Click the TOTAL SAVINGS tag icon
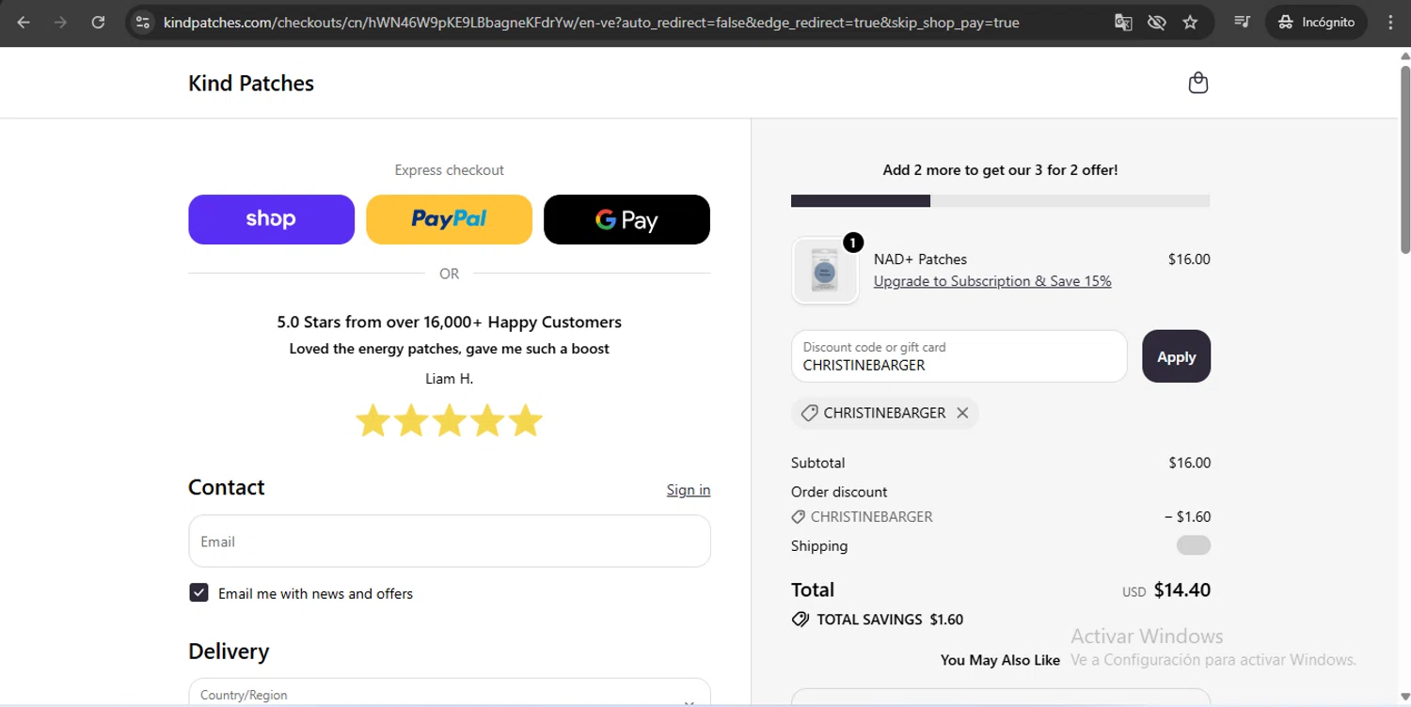 tap(801, 620)
